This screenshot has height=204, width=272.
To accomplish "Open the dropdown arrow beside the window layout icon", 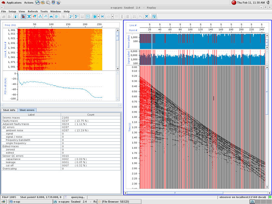I will pos(98,16).
